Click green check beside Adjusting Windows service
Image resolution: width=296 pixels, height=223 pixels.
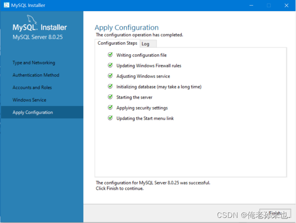point(110,76)
